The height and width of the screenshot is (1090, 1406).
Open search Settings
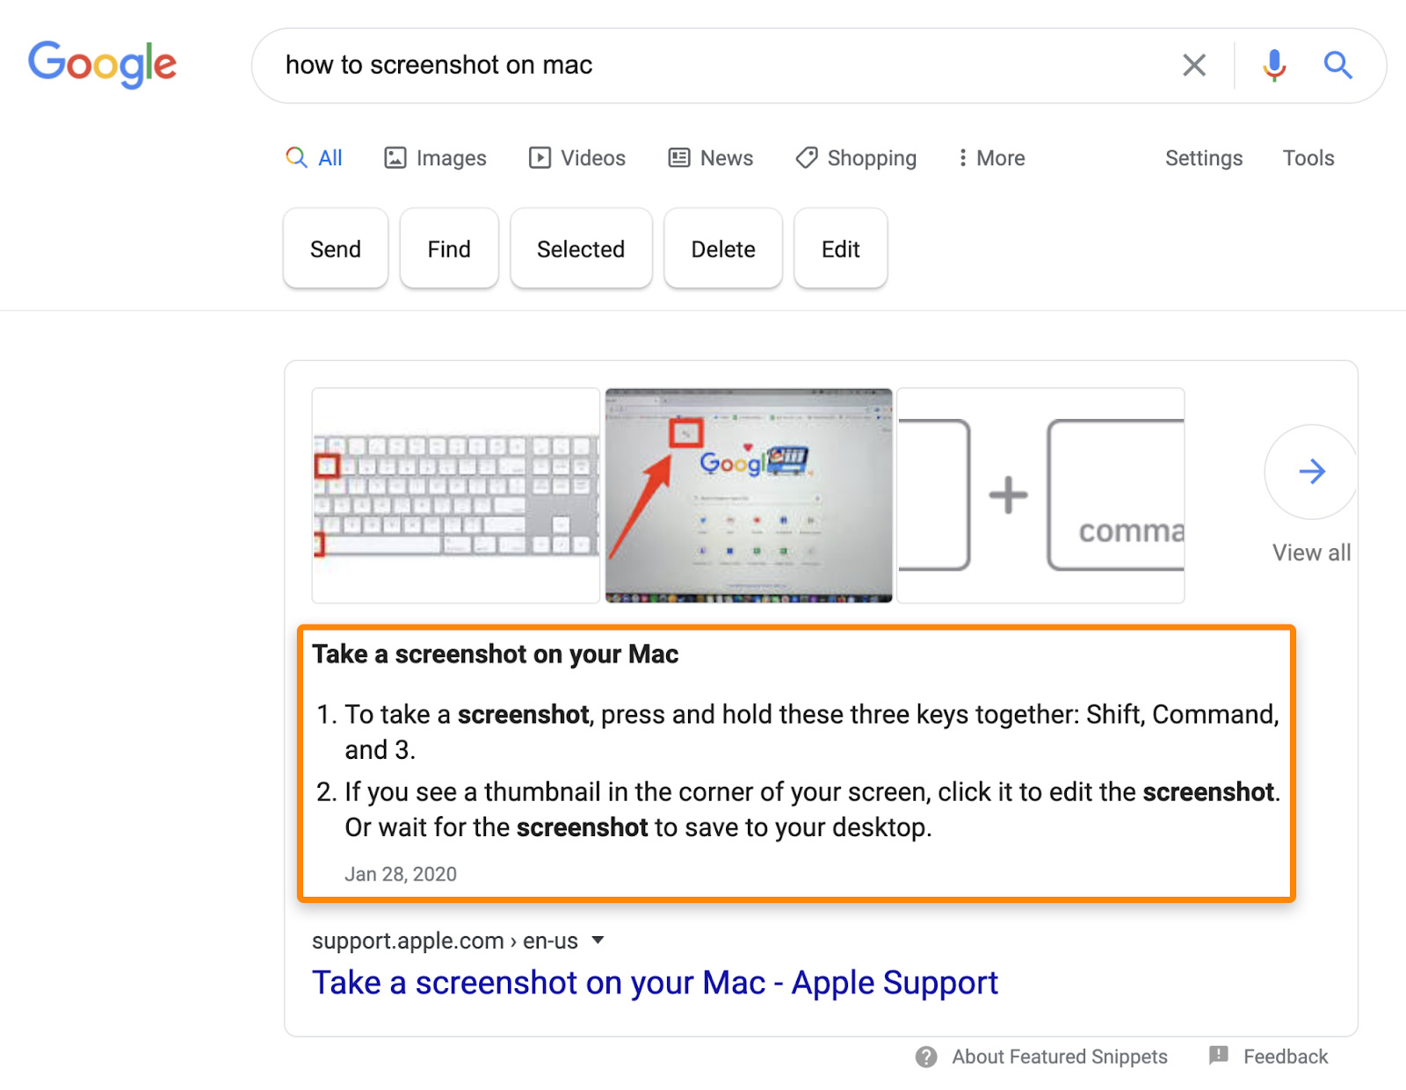click(x=1203, y=158)
